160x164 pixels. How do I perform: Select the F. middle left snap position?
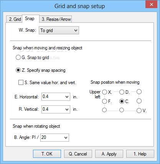104,101
